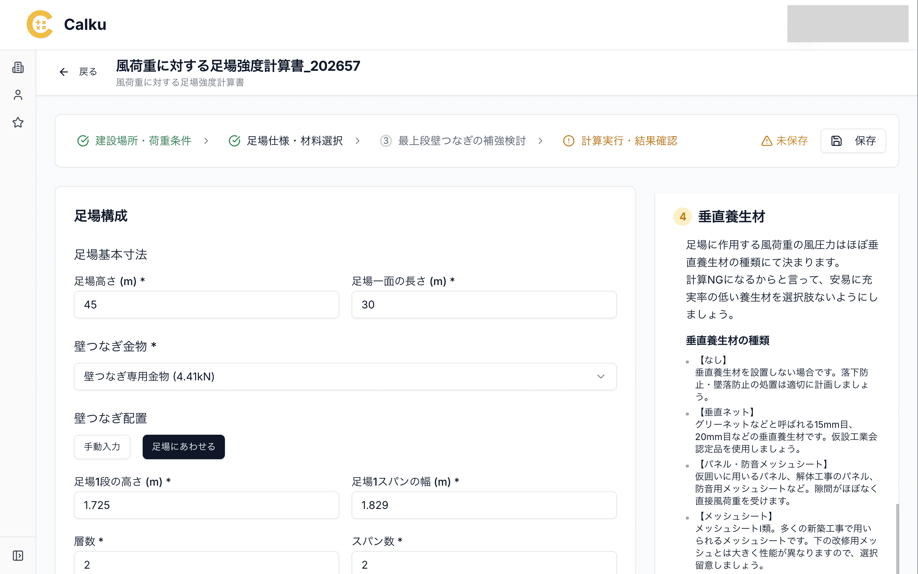The height and width of the screenshot is (574, 918).
Task: Click the スパン数 input field
Action: tap(484, 563)
